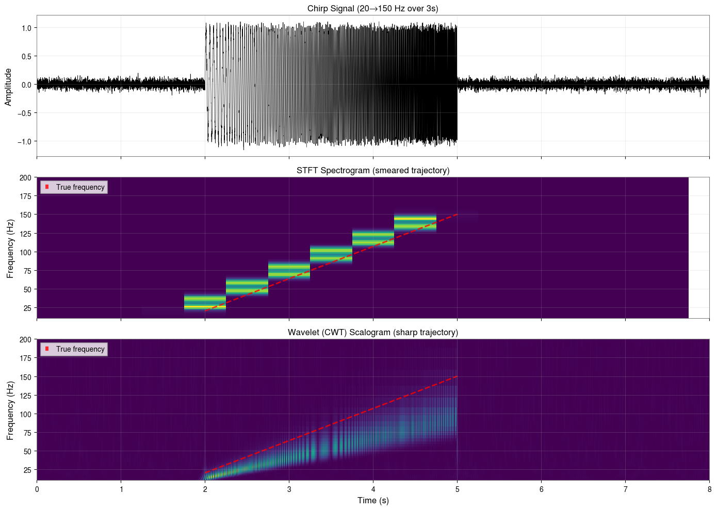Click the 150 Hz tick label on the spectrogram axis
This screenshot has height=510, width=717.
24,214
